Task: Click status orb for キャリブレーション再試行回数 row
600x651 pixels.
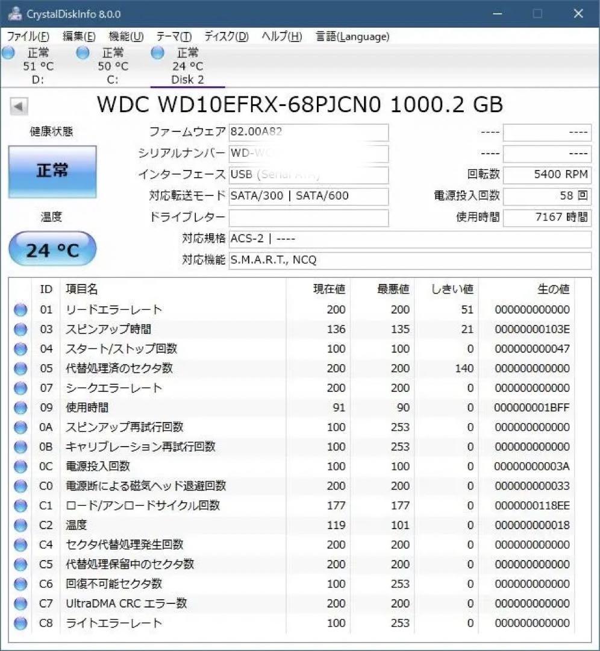Action: point(20,447)
